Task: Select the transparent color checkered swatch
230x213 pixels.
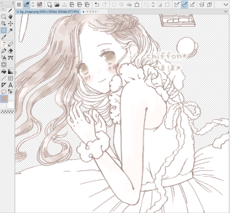Action: [7, 111]
